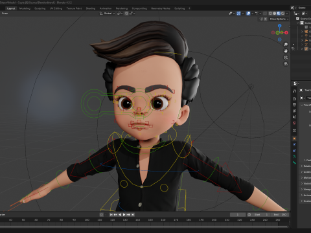Switch to the Geometry Nodes workspace tab
This screenshot has height=233, width=311.
click(x=161, y=8)
